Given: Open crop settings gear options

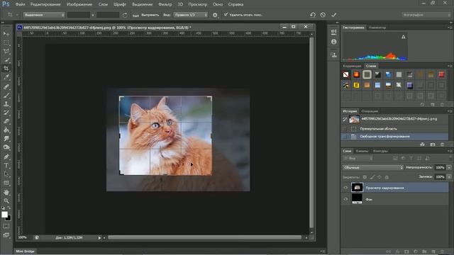Looking at the screenshot, I should (215, 15).
